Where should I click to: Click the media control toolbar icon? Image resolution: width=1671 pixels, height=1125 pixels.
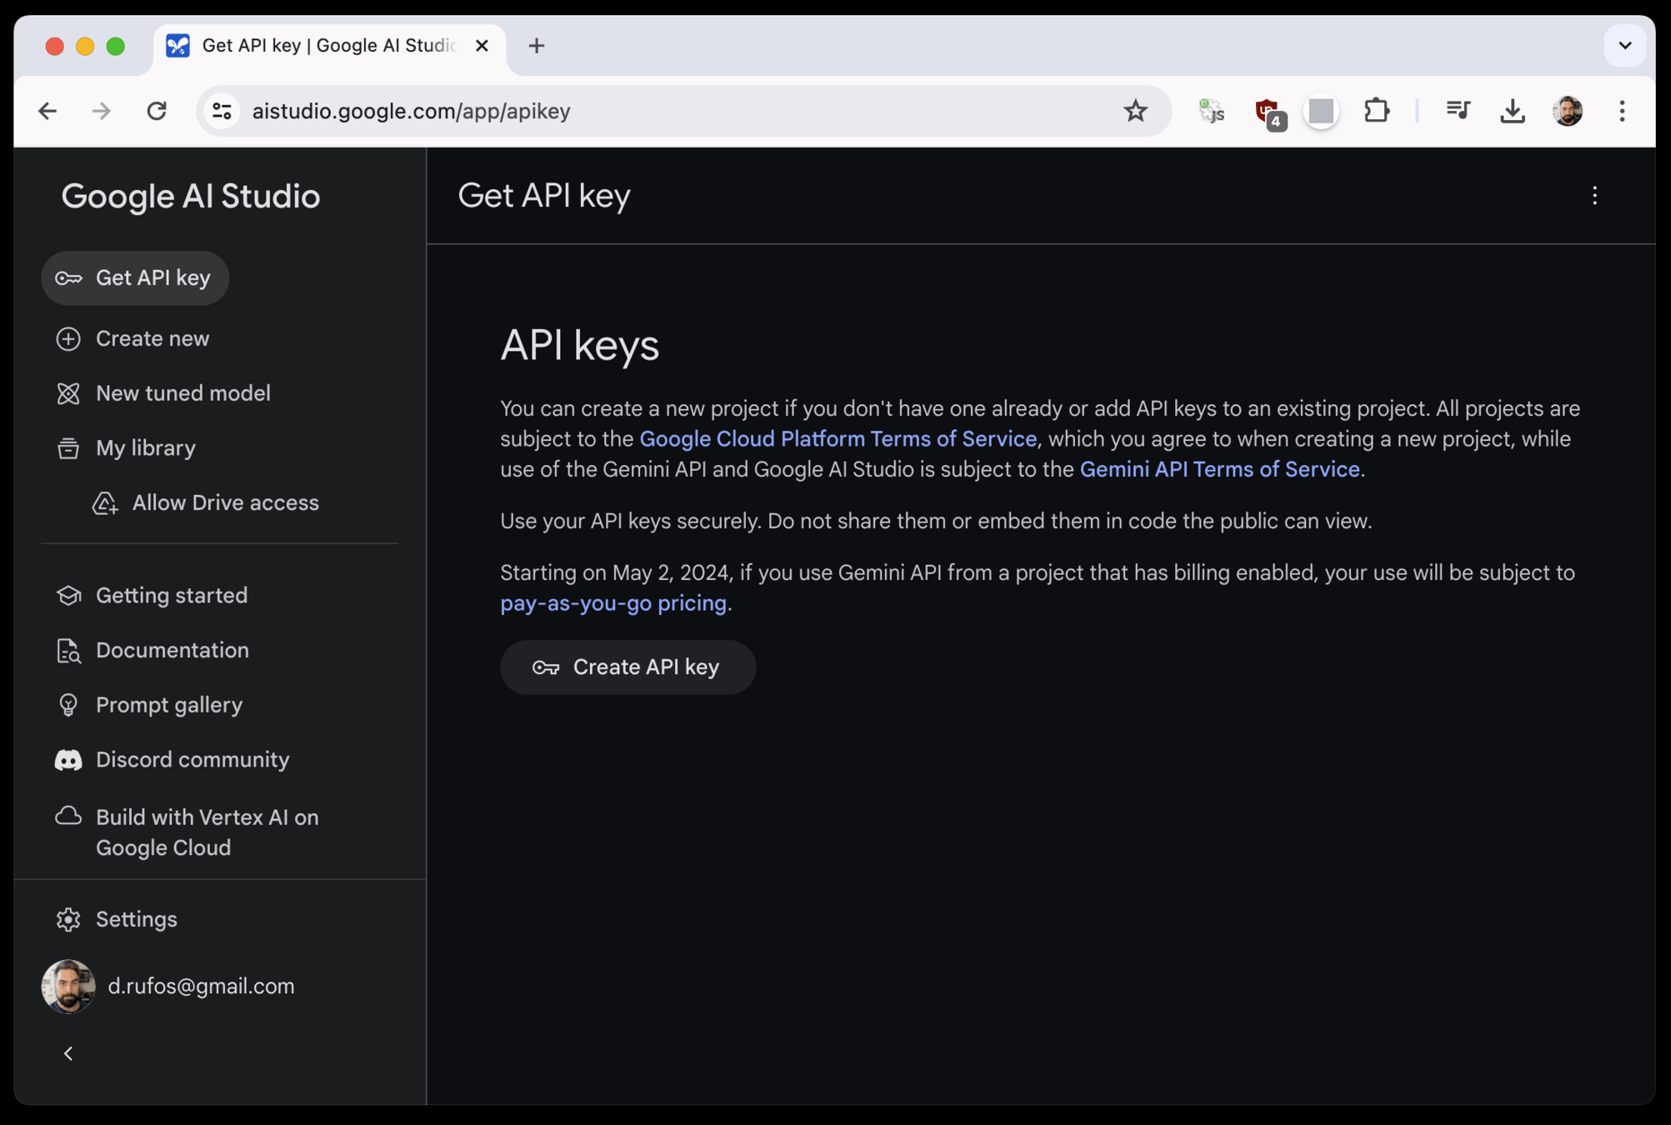click(x=1457, y=111)
